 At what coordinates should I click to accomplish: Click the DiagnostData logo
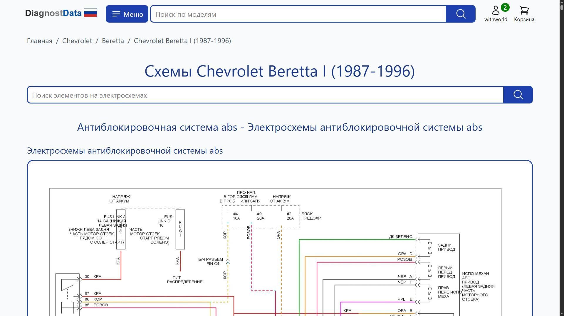[53, 13]
